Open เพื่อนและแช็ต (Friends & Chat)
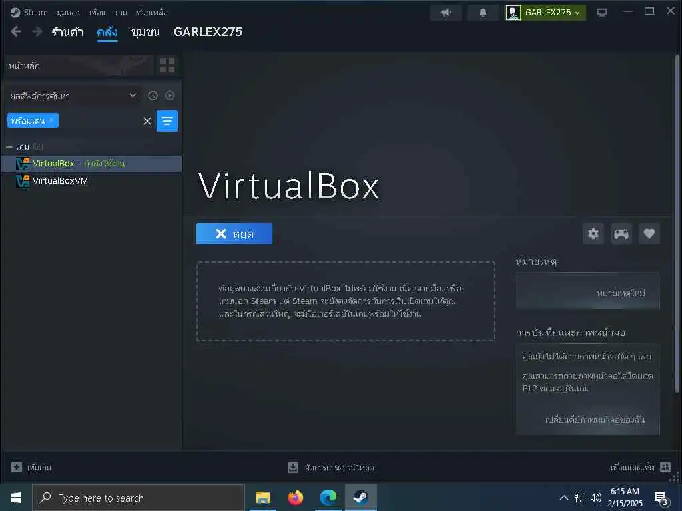The height and width of the screenshot is (511, 682). point(640,468)
